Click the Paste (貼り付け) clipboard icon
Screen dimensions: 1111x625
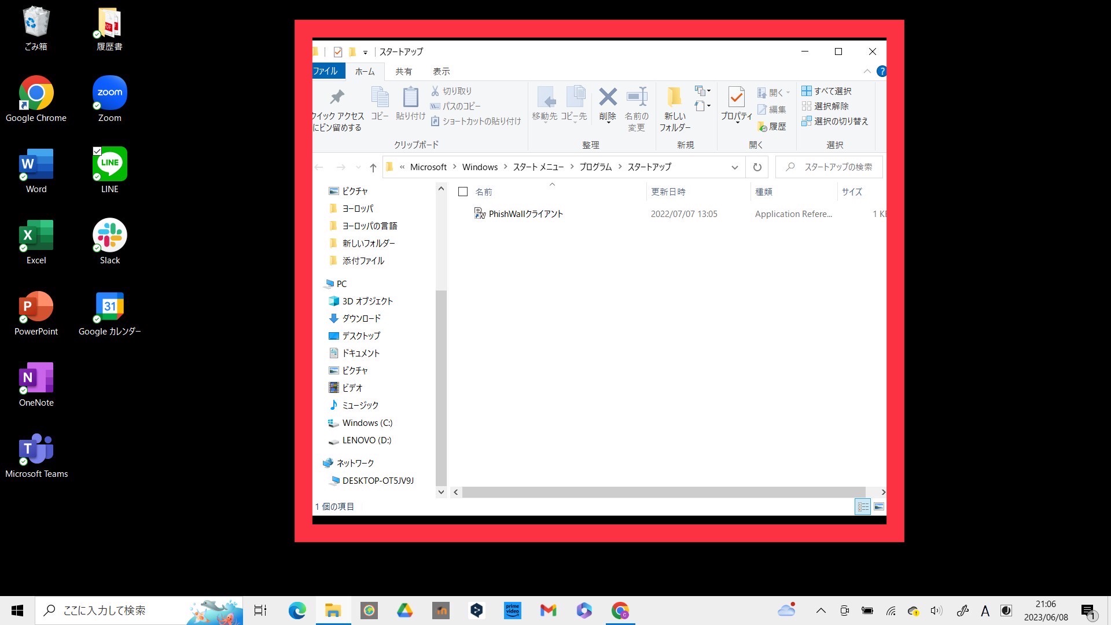(410, 97)
